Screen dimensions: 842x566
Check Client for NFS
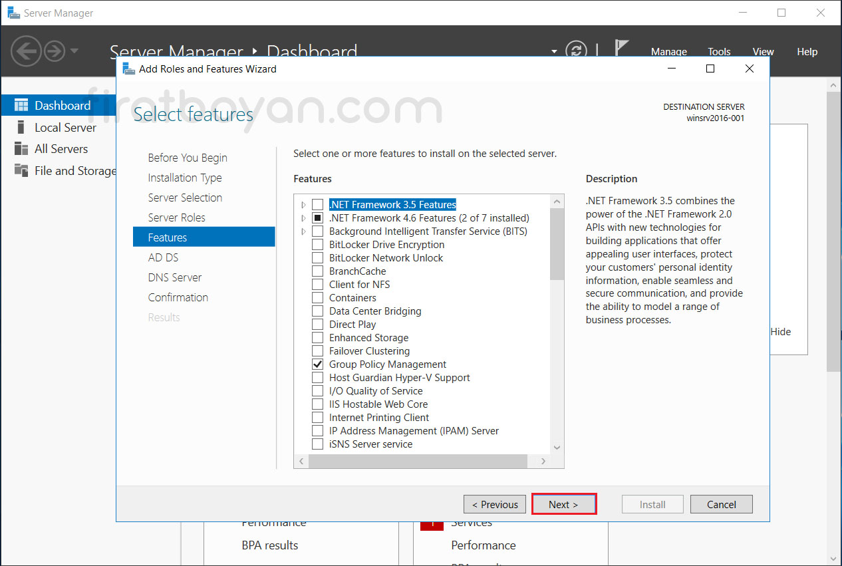pos(318,285)
